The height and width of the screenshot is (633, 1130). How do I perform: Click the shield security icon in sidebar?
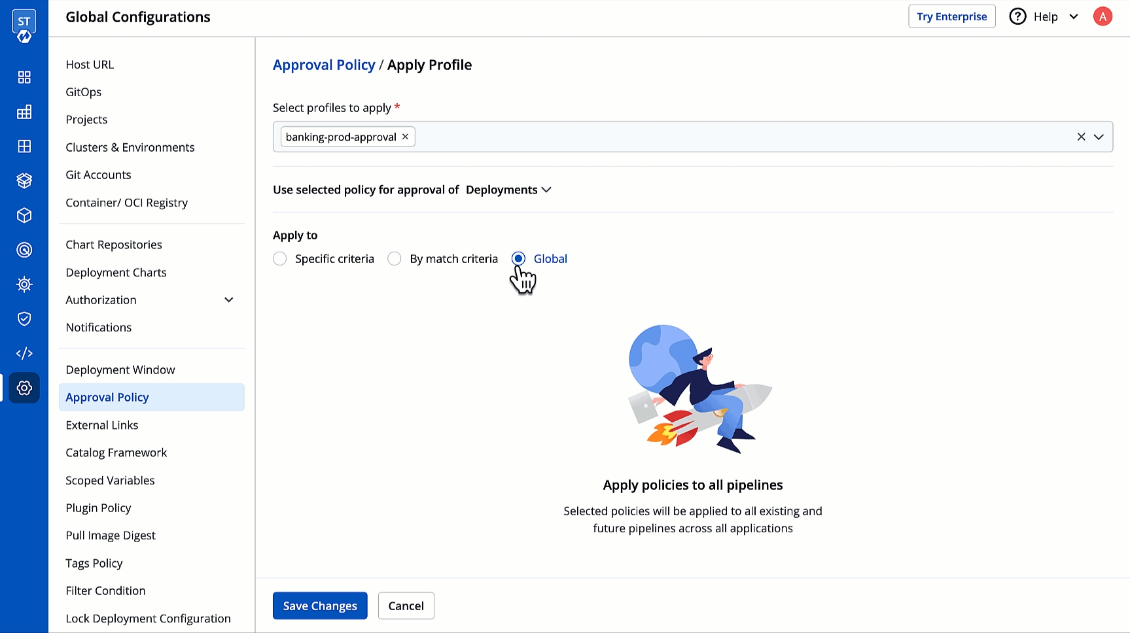click(24, 319)
